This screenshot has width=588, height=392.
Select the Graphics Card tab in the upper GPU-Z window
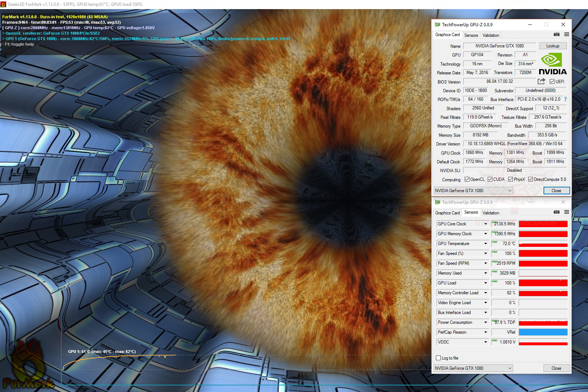[448, 35]
